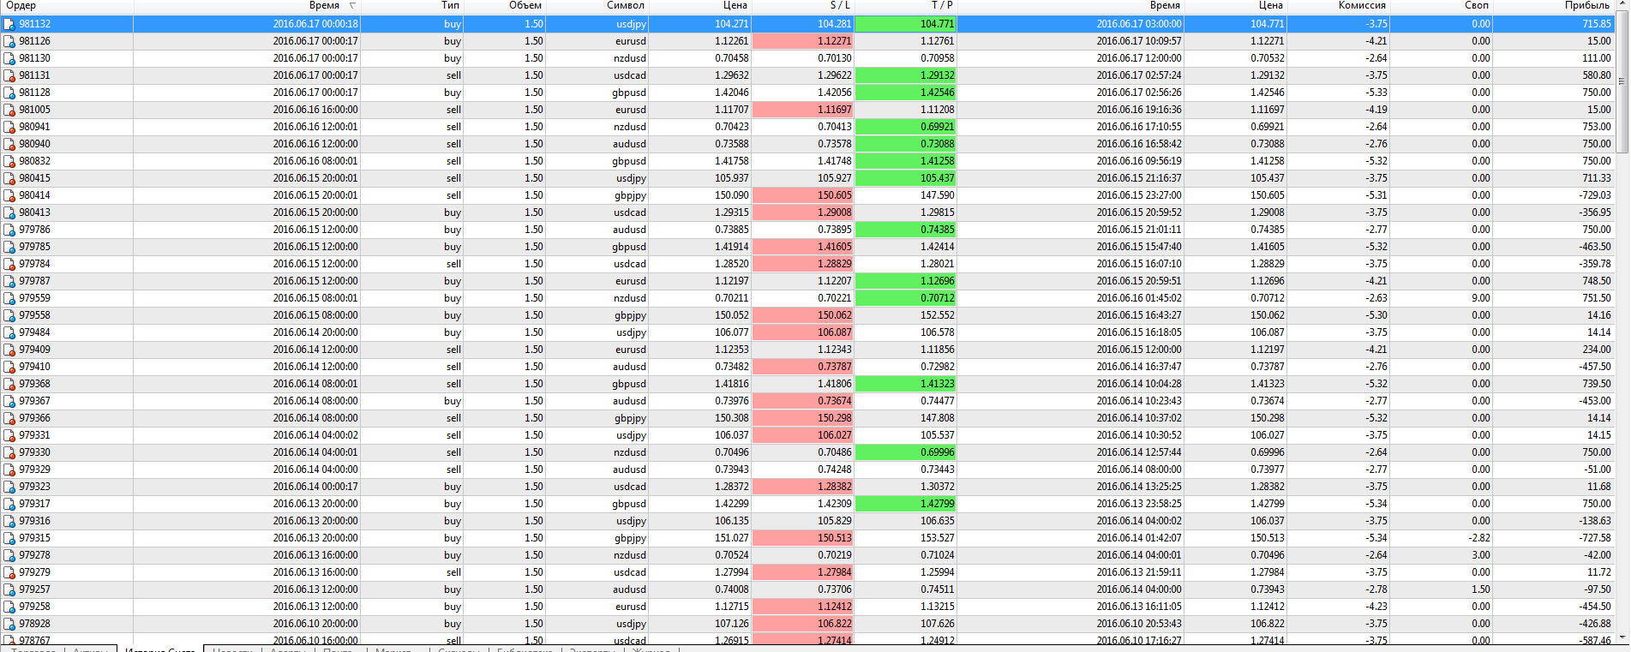Image resolution: width=1631 pixels, height=652 pixels.
Task: Click the order icon for order 979317
Action: coord(9,504)
